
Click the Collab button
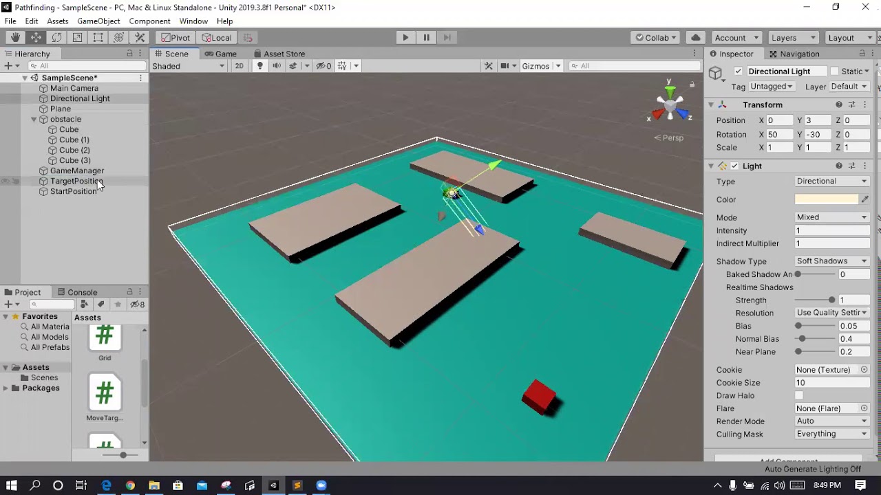click(x=656, y=38)
